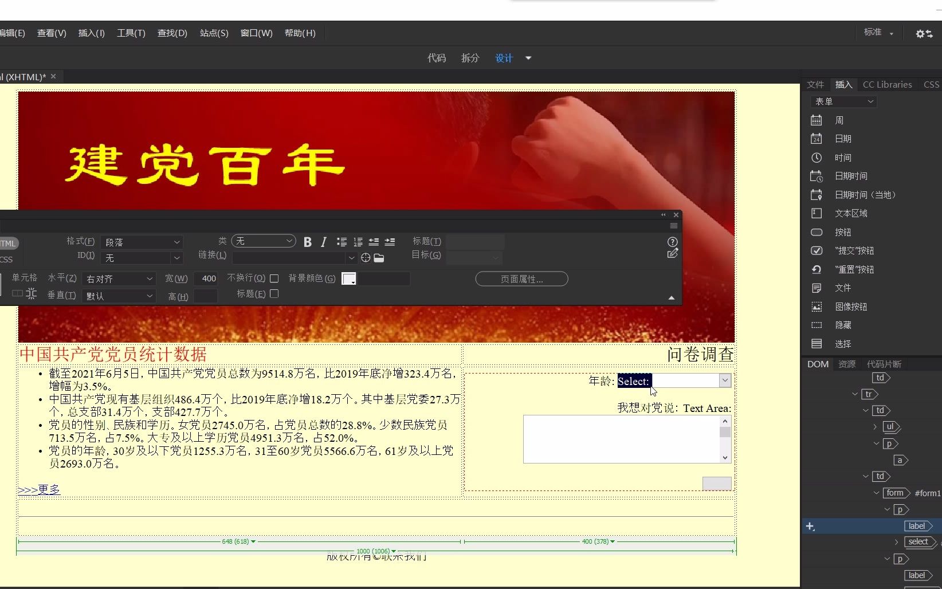
Task: Switch to 代码片断 snippets tab
Action: (884, 364)
